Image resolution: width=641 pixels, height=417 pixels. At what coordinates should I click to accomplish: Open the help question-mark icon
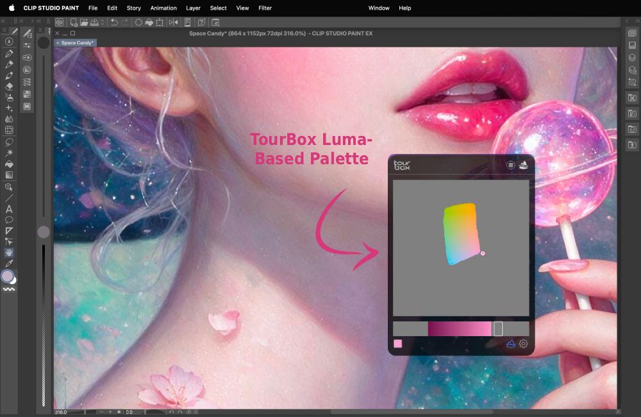(201, 22)
